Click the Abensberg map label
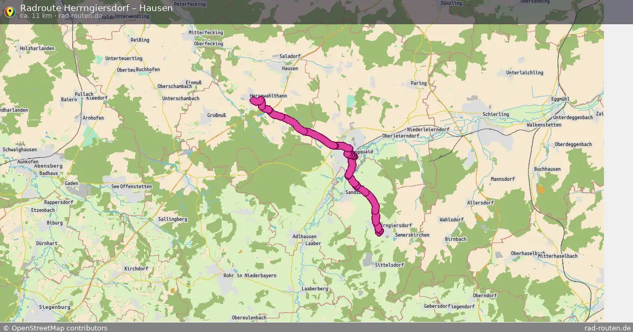The width and height of the screenshot is (633, 332). [x=47, y=166]
